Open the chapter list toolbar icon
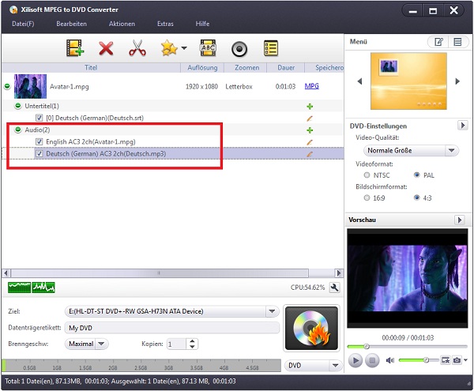This screenshot has height=391, width=474. click(270, 48)
